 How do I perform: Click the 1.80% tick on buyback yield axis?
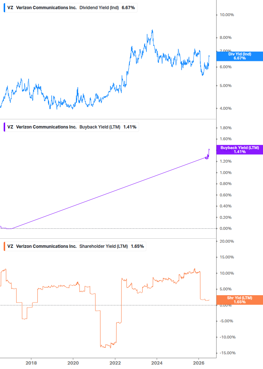(x=226, y=128)
